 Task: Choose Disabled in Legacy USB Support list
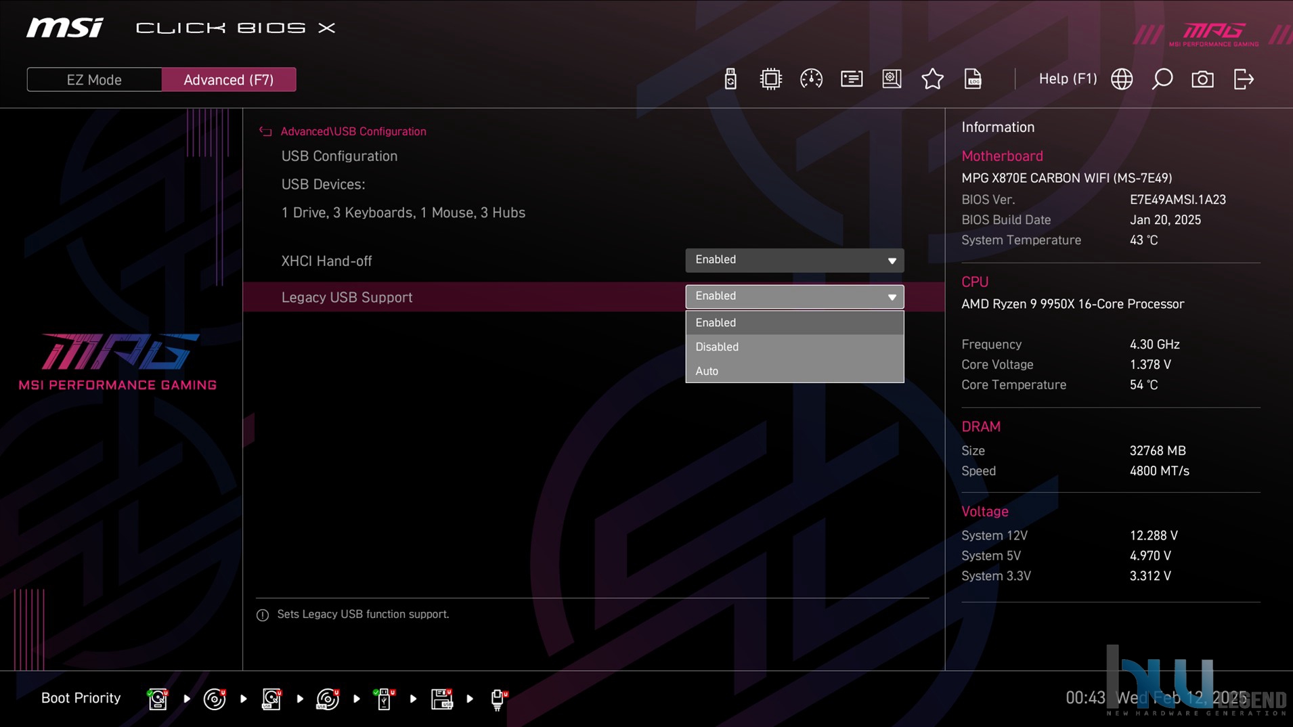click(794, 347)
